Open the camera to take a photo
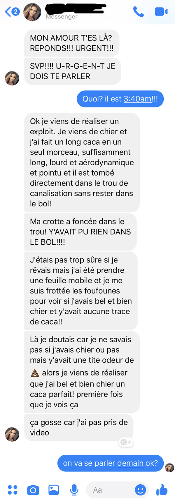Viewport: 175px width, 501px height. [x=33, y=490]
